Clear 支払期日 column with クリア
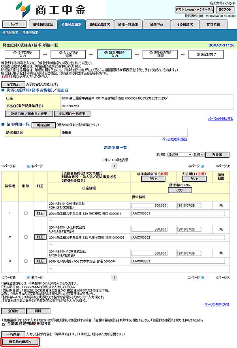 pyautogui.click(x=194, y=179)
